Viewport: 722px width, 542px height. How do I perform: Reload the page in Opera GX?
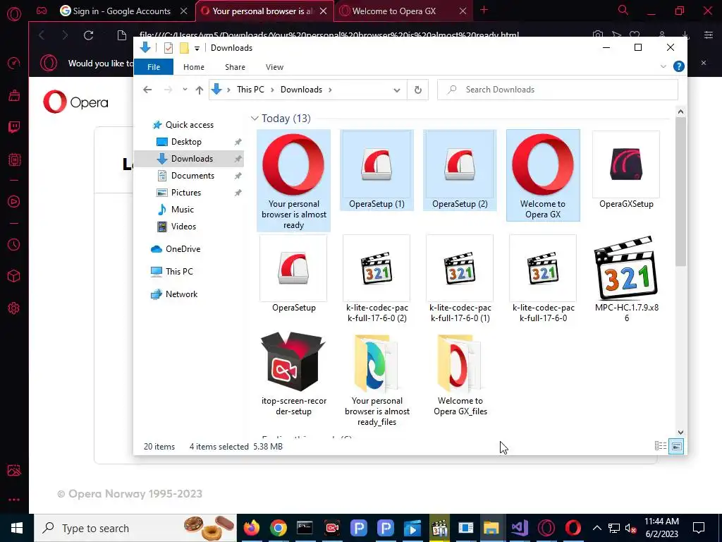pos(88,35)
